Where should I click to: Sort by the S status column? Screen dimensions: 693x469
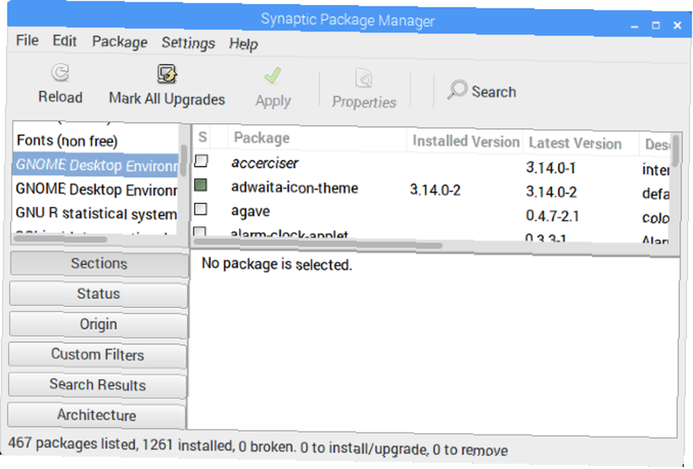(202, 137)
